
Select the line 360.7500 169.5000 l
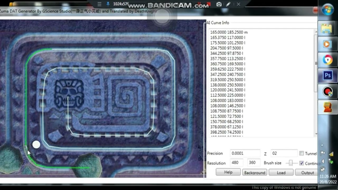(228, 64)
